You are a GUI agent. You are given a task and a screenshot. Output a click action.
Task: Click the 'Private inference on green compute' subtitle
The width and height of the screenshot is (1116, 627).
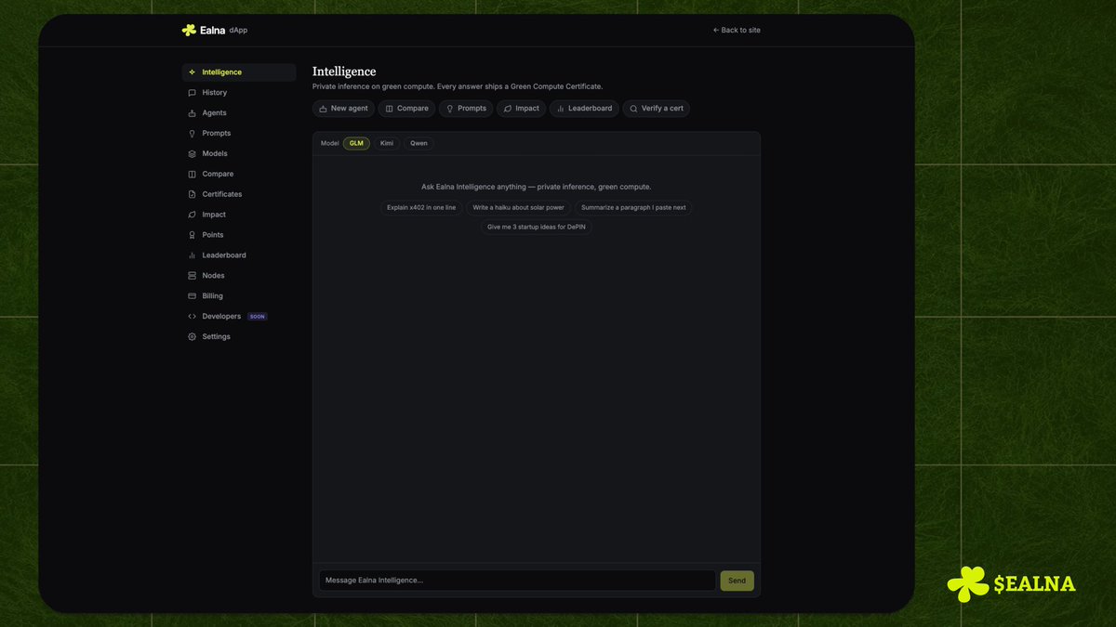point(458,86)
